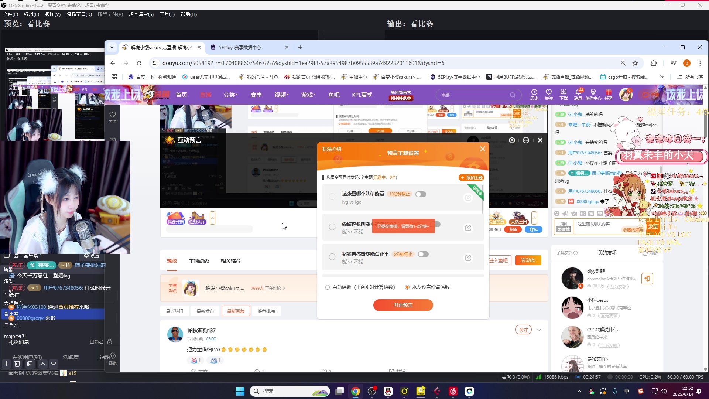Click the 添加主题 button

click(x=472, y=178)
